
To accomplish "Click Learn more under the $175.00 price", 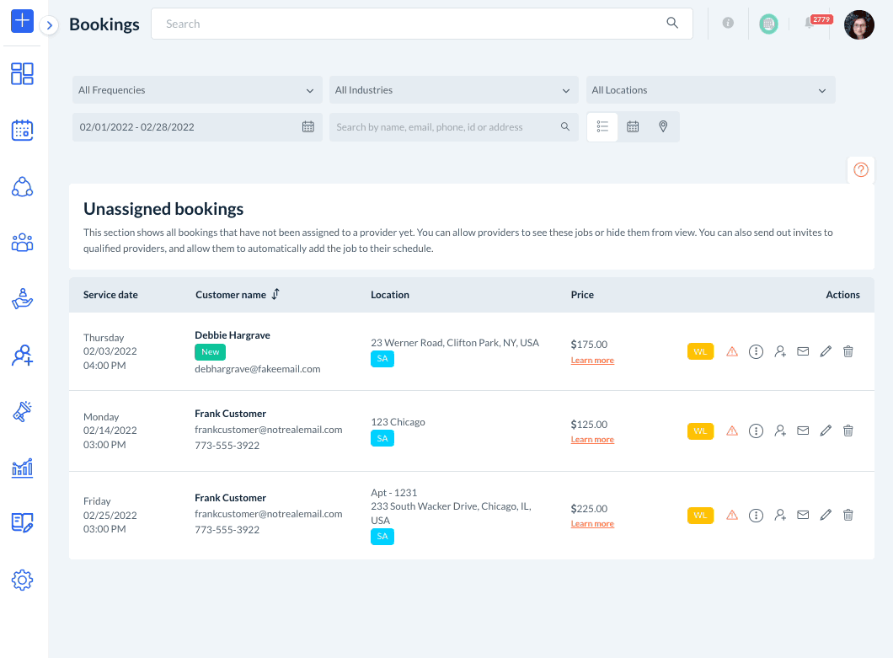I will [x=592, y=361].
